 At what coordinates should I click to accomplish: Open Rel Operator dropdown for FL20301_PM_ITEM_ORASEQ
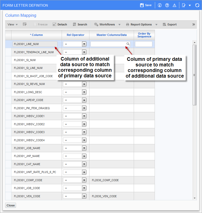(x=84, y=108)
